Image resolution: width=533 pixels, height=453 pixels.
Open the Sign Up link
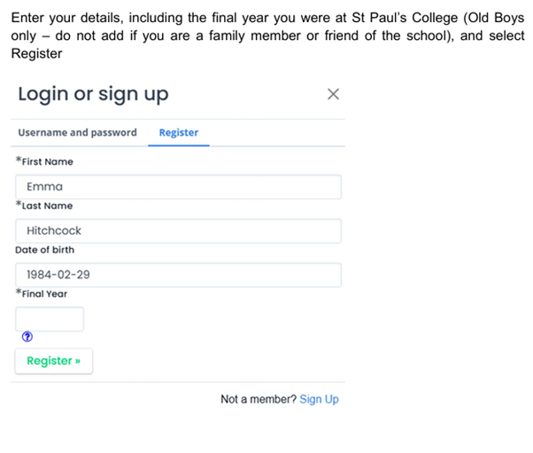tap(319, 400)
